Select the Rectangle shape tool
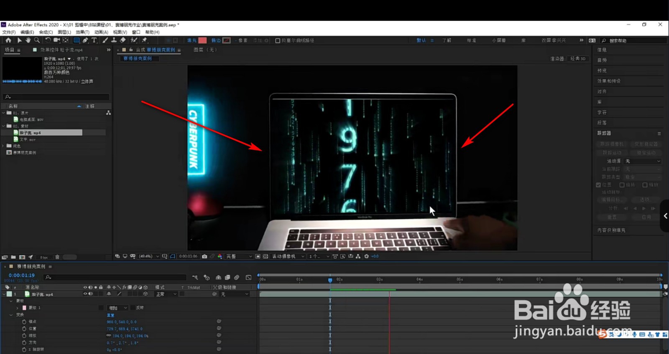The height and width of the screenshot is (354, 669). tap(77, 40)
